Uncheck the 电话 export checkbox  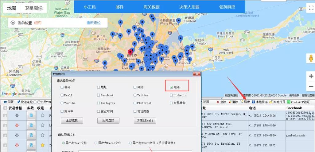171,87
